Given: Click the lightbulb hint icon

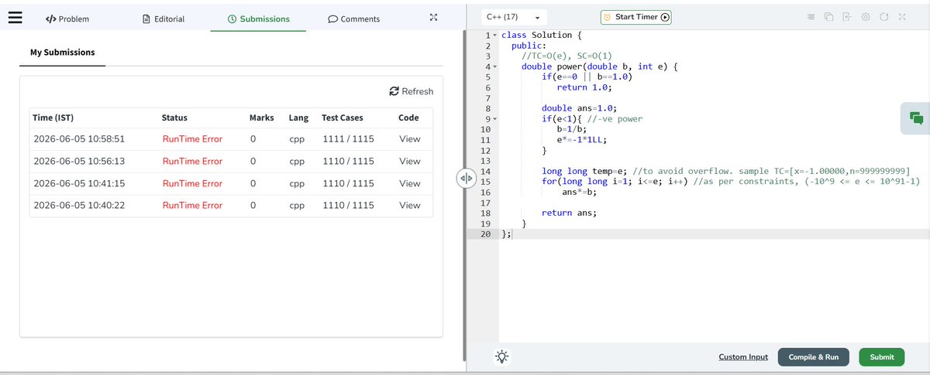Looking at the screenshot, I should click(503, 356).
